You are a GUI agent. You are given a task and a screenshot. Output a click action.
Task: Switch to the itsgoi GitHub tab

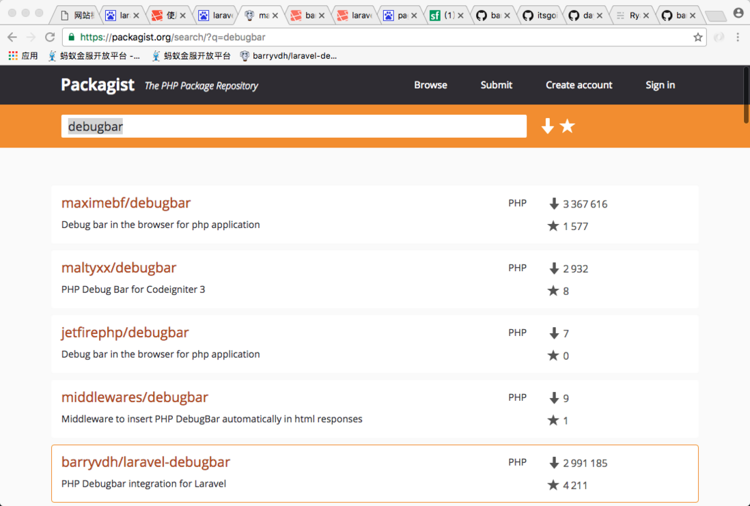tap(540, 16)
